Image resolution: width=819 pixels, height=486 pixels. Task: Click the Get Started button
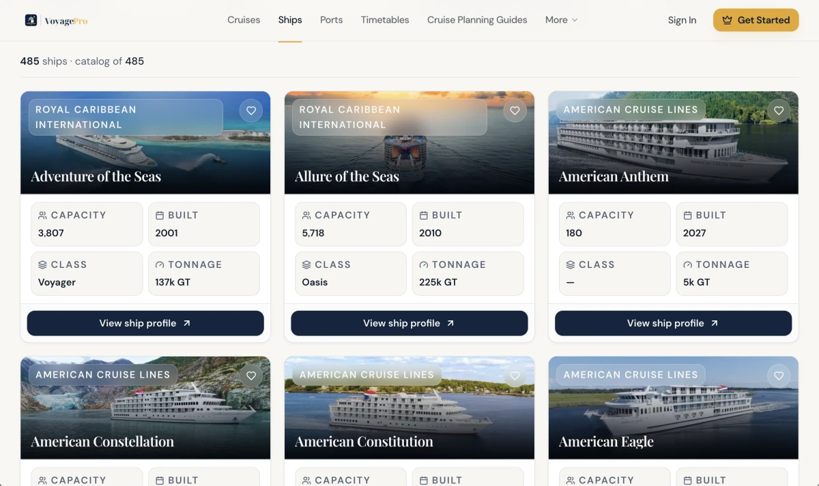coord(756,20)
